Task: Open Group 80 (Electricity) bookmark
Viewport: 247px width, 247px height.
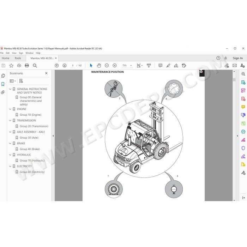Action: point(32,172)
